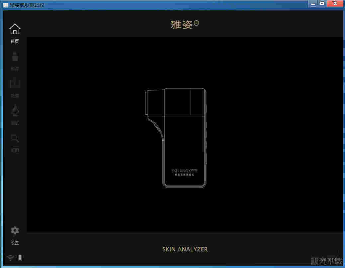This screenshot has height=268, width=345.
Task: Minimize the skin analyzer window
Action: tap(313, 3)
